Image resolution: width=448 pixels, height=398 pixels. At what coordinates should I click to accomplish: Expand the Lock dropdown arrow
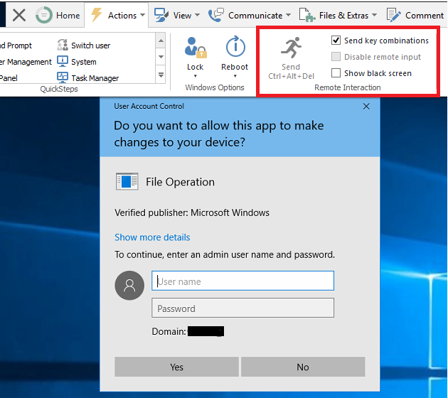(x=196, y=76)
